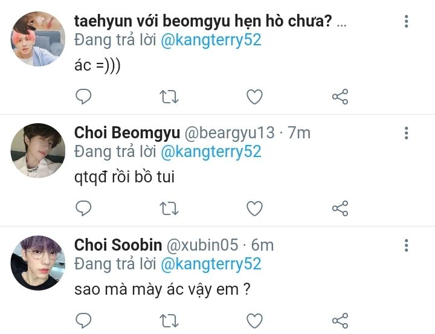The height and width of the screenshot is (334, 435).
Task: Open more options for Choi Soobin's tweet
Action: (407, 245)
